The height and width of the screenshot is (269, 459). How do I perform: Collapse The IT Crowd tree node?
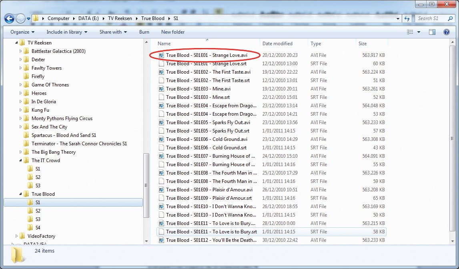point(20,161)
